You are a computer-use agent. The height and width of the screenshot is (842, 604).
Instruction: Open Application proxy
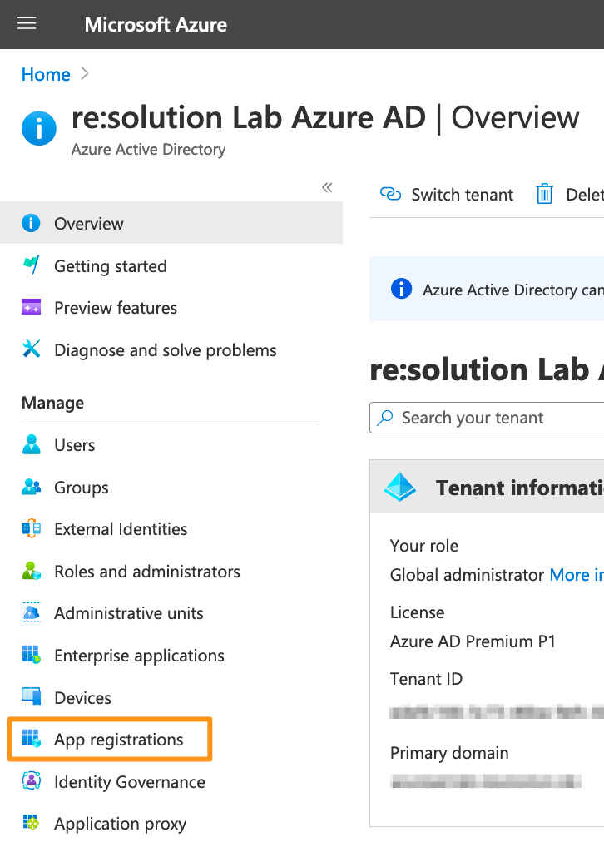(121, 824)
